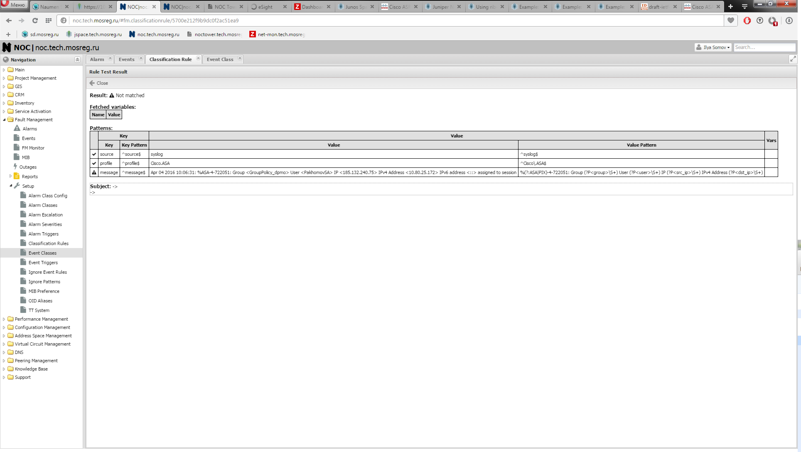801x452 pixels.
Task: Open Classification Rules in Setup
Action: [x=48, y=243]
